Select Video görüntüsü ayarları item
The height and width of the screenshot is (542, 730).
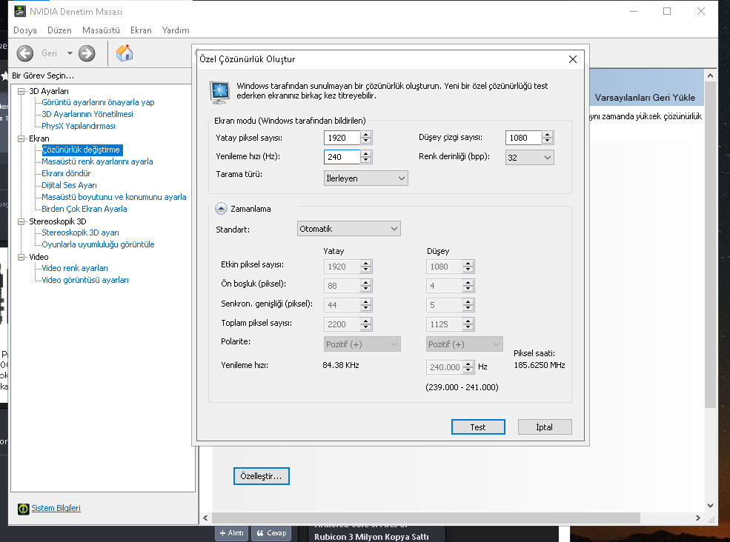(x=85, y=280)
